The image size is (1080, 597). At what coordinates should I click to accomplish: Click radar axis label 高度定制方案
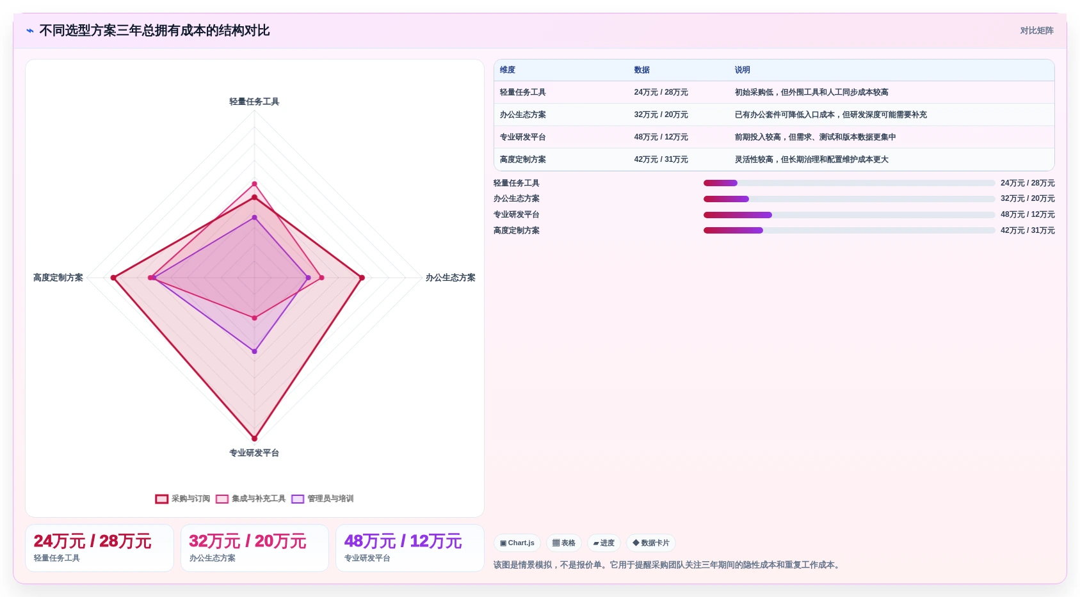[x=58, y=278]
